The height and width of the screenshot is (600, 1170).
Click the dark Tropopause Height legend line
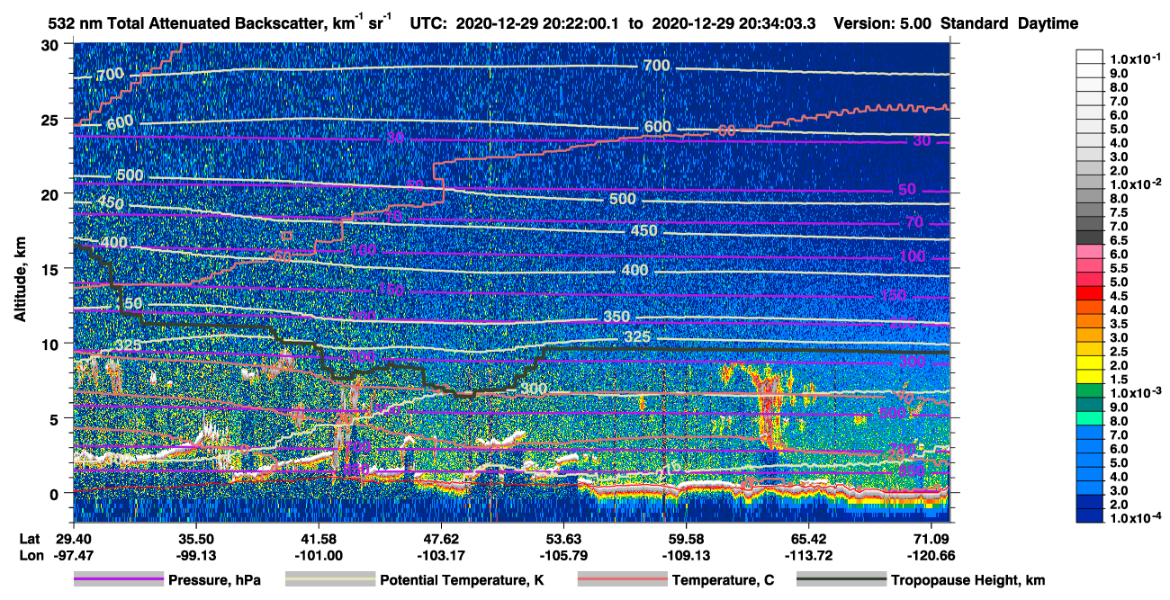click(x=841, y=580)
